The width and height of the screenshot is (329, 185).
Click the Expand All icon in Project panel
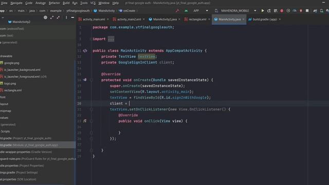[52, 17]
